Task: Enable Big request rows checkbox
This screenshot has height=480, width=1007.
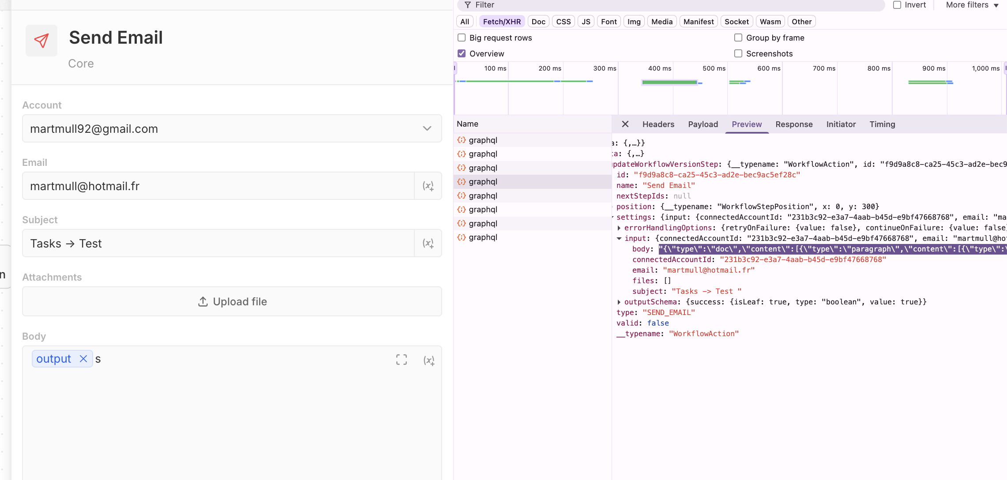Action: pos(462,37)
